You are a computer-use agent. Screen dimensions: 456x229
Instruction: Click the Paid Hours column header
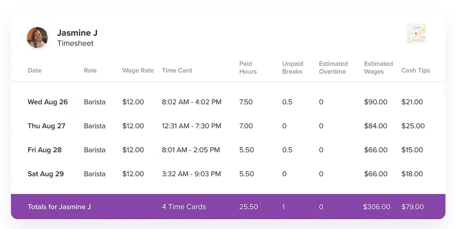pyautogui.click(x=248, y=67)
